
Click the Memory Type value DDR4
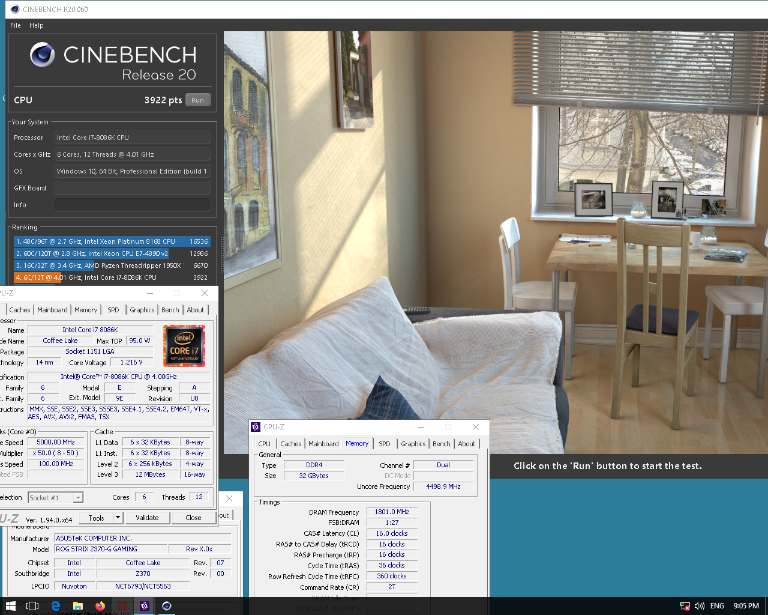click(314, 465)
